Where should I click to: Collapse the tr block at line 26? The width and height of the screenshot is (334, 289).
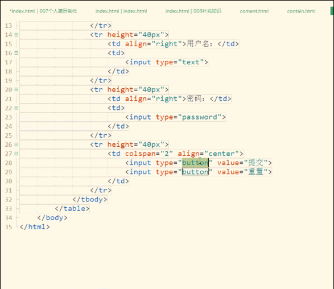tap(17, 144)
